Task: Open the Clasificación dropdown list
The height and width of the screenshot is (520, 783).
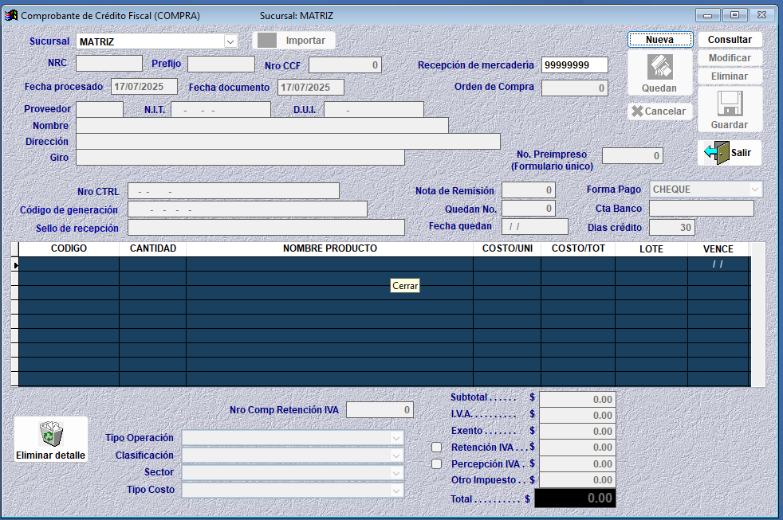Action: 396,455
